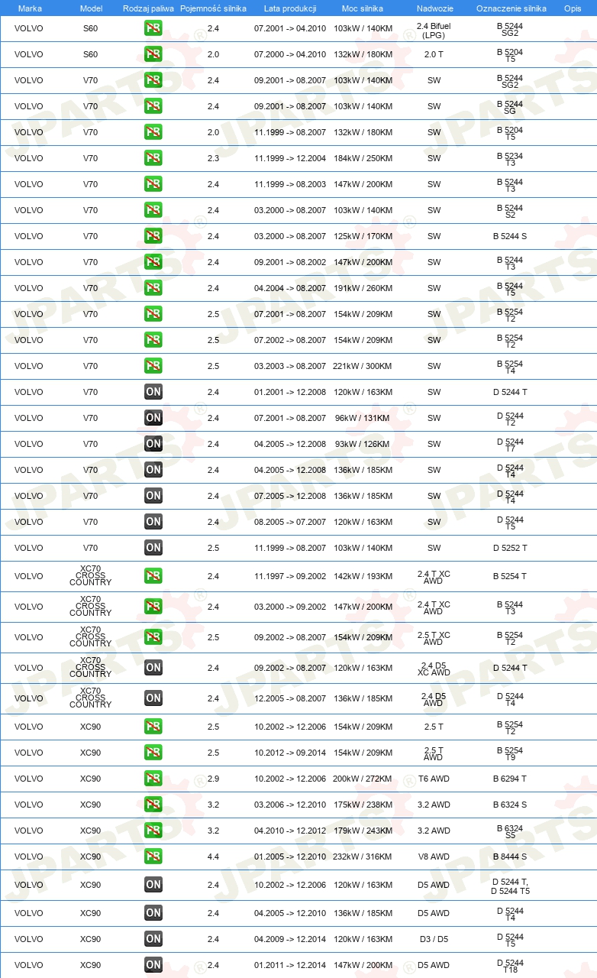Click petrol icon in S60 2.4 Bifuel row

153,28
